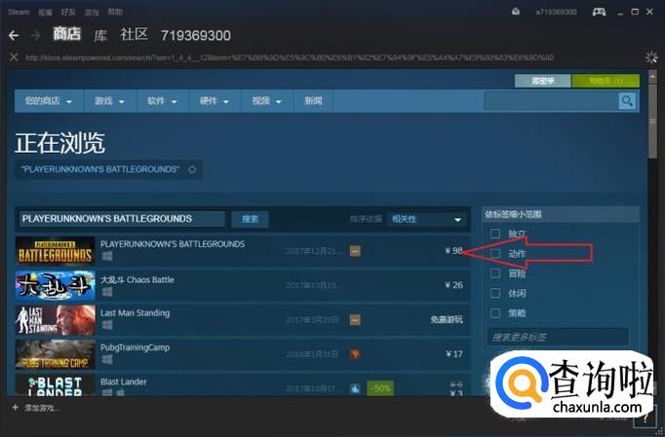Click review icon on Last Man Standing row

point(355,319)
